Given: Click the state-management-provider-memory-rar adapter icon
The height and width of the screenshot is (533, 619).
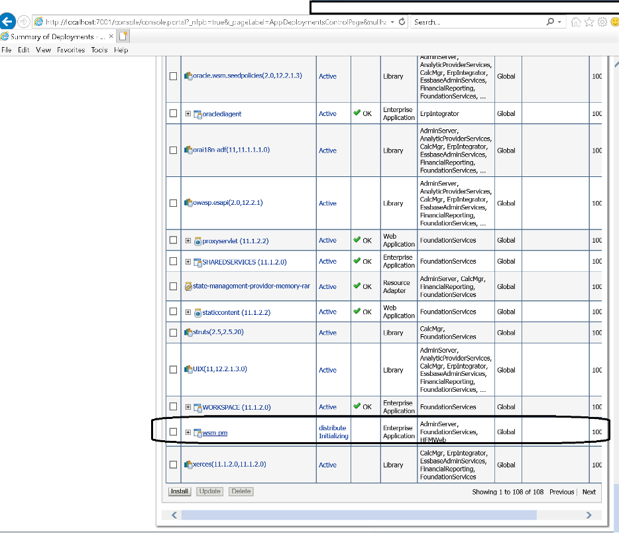Looking at the screenshot, I should coord(188,286).
